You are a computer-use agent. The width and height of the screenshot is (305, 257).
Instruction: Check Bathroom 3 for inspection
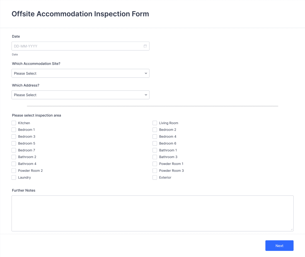155,157
